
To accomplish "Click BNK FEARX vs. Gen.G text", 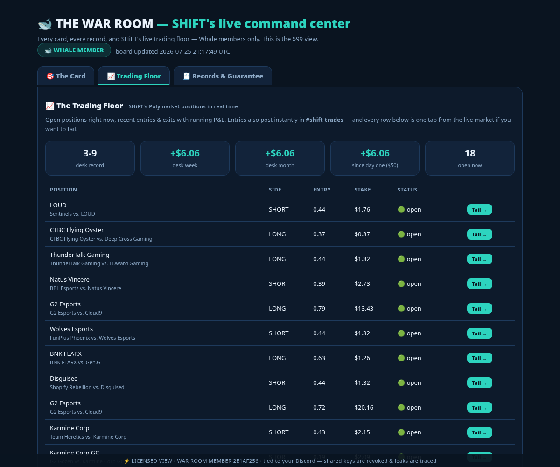I will tap(75, 362).
